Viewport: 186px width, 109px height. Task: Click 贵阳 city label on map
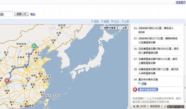[7, 91]
